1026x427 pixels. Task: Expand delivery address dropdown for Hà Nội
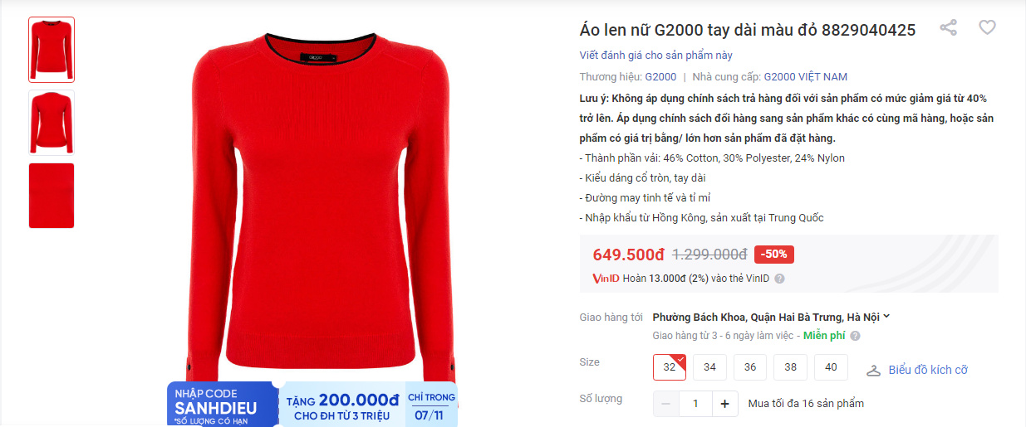pyautogui.click(x=772, y=317)
